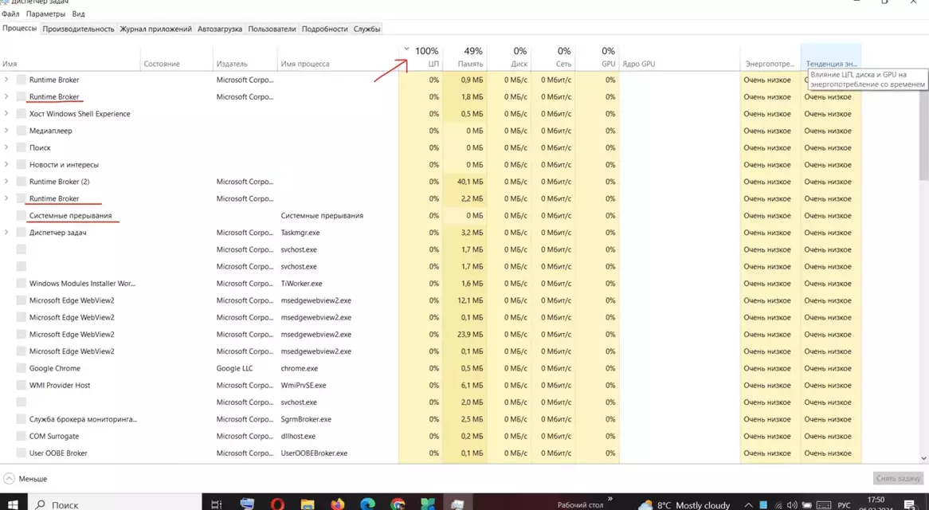Open the volume control in the tray
Viewport: 929px width, 510px height.
pyautogui.click(x=792, y=505)
